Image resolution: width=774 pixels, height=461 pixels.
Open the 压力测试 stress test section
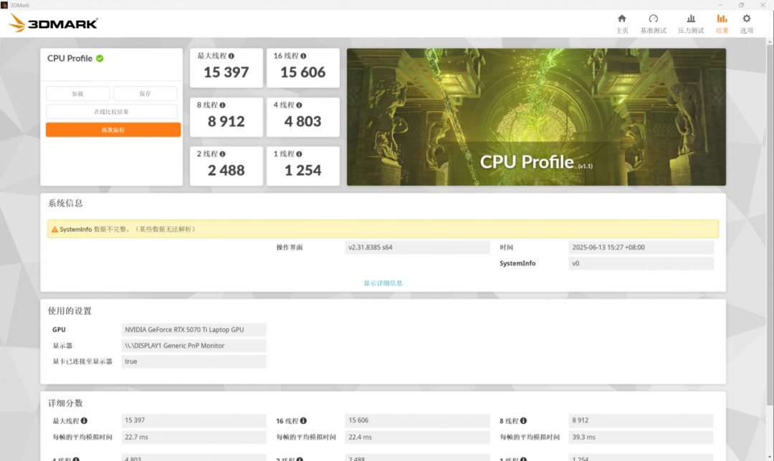(691, 19)
